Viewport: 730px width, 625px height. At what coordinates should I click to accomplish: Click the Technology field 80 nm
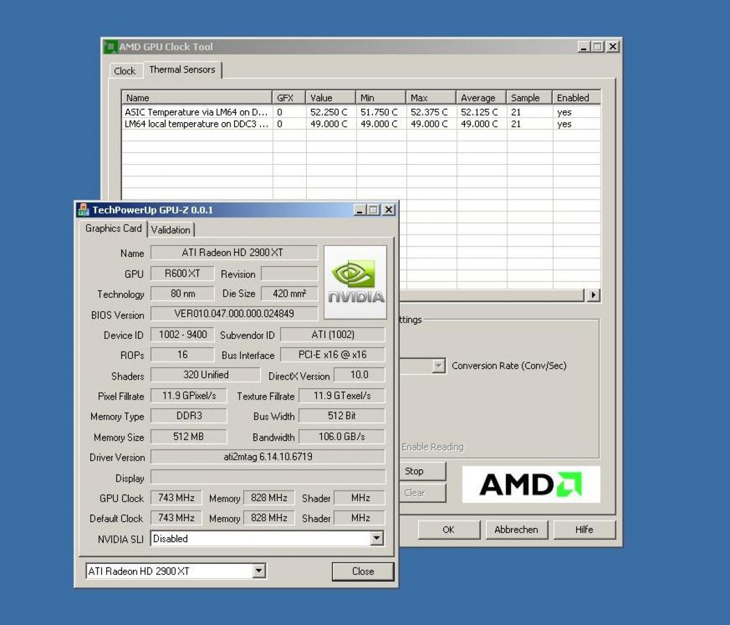coord(182,294)
